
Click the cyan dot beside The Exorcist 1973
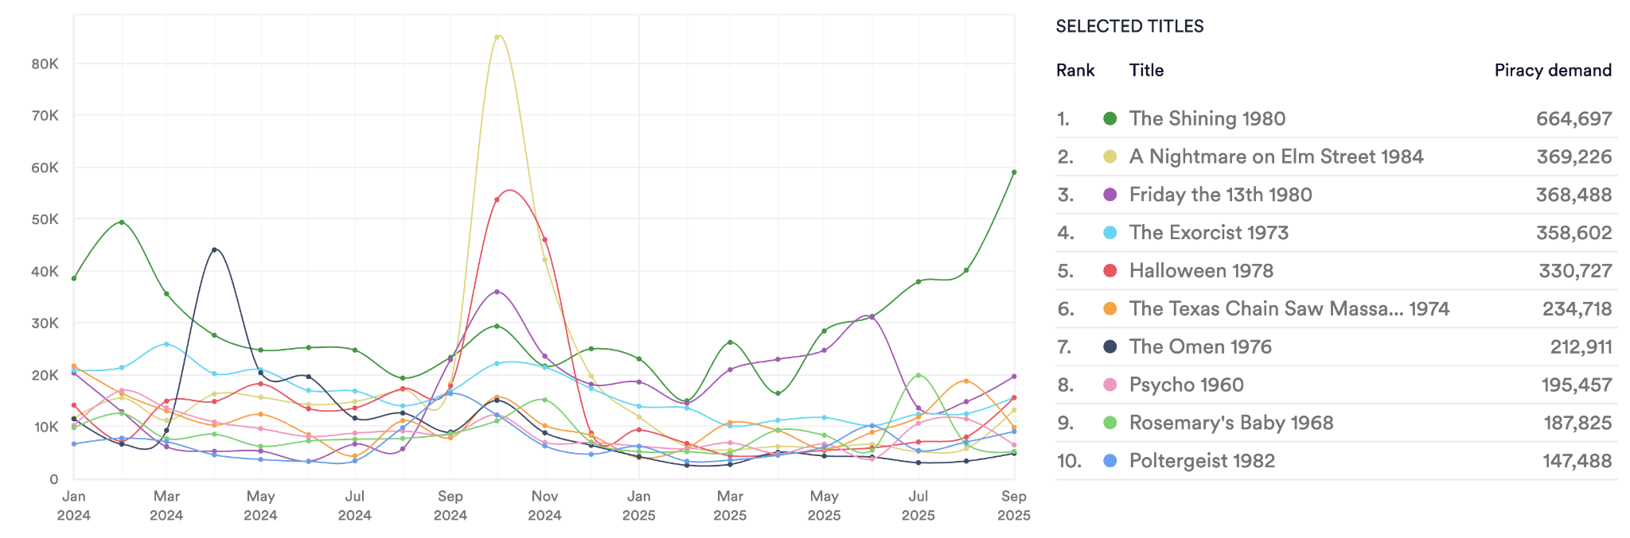pyautogui.click(x=1109, y=233)
